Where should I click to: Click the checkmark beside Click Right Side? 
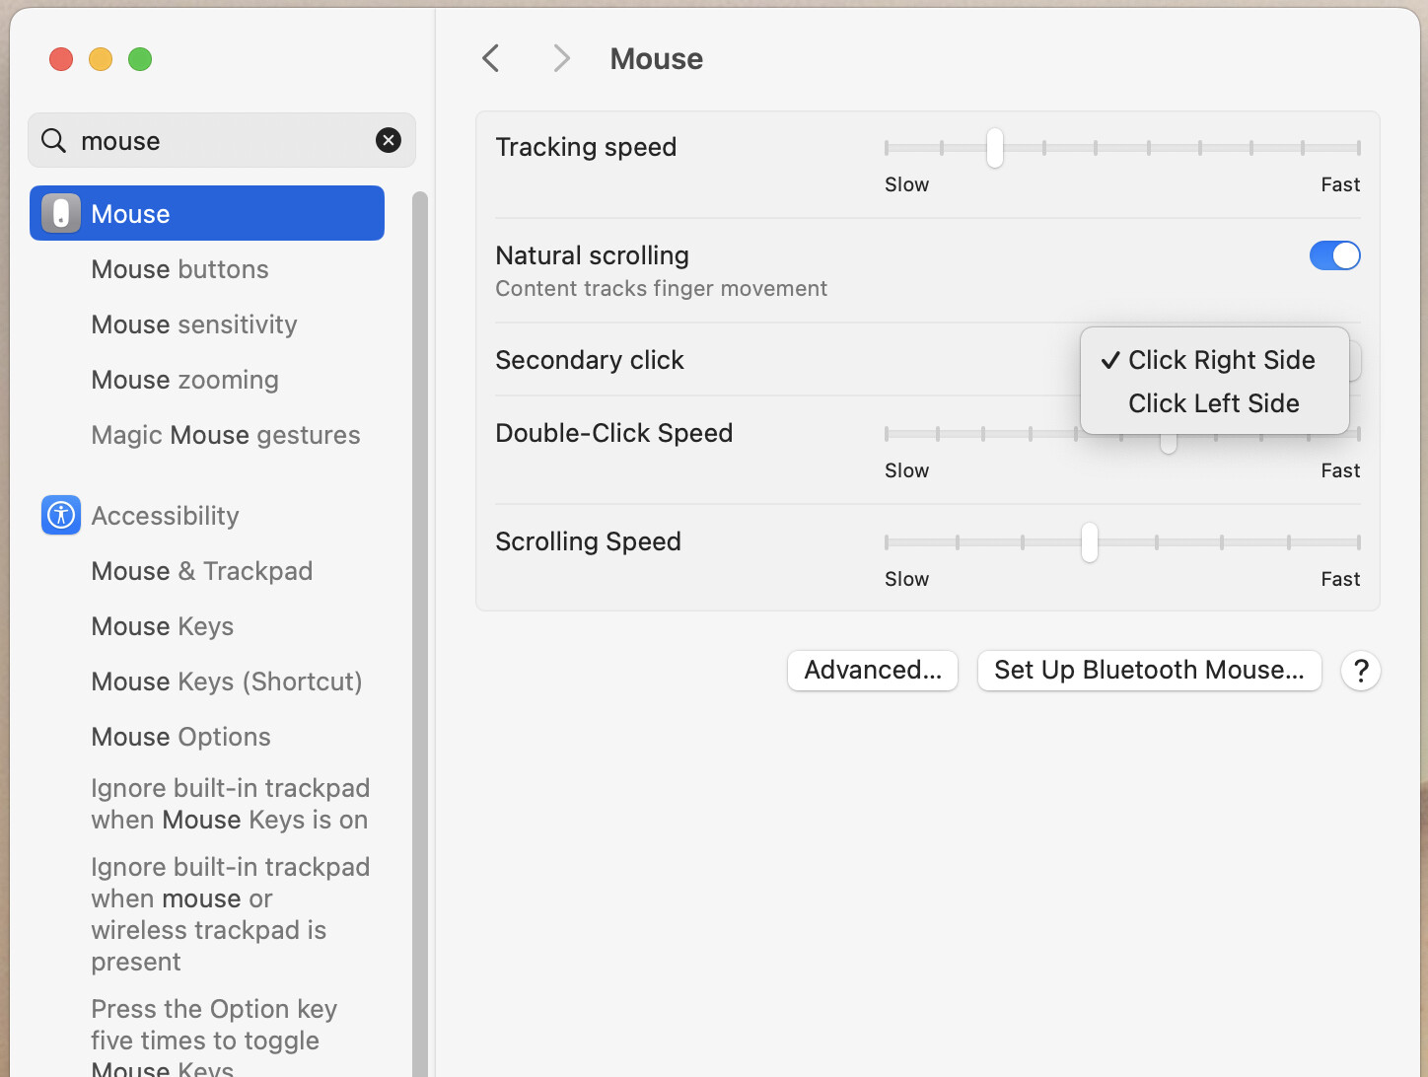[1110, 360]
